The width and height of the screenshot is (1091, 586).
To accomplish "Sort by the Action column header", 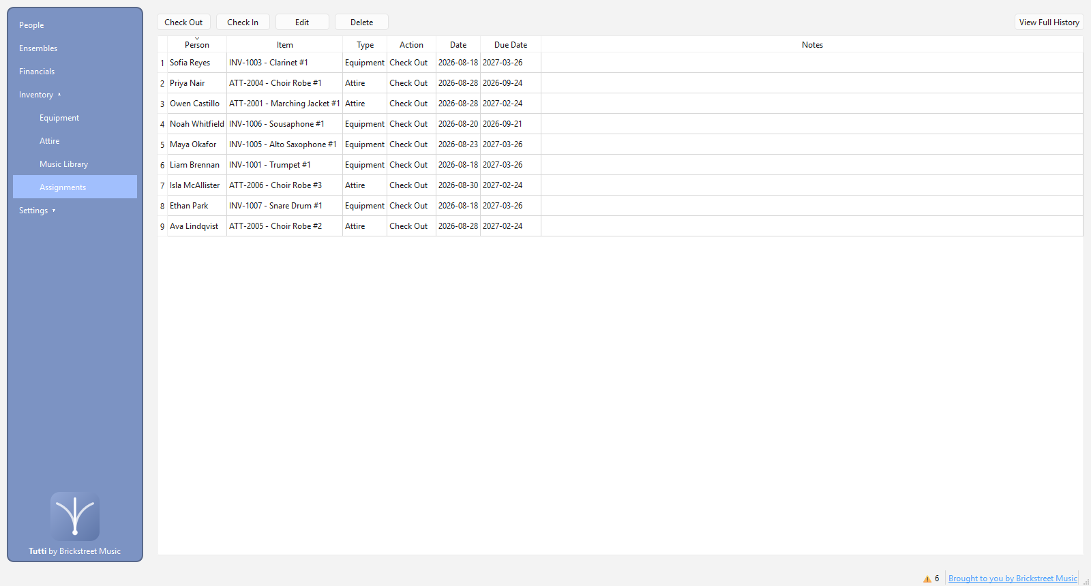I will (411, 44).
